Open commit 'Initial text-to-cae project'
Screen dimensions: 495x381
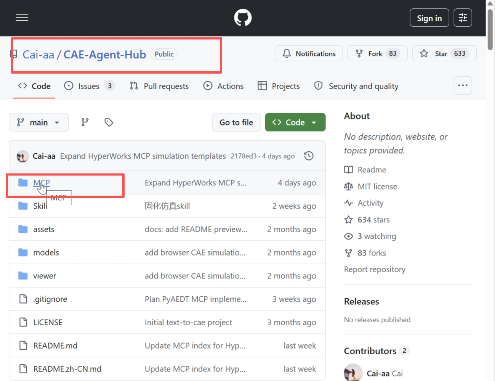coord(188,322)
